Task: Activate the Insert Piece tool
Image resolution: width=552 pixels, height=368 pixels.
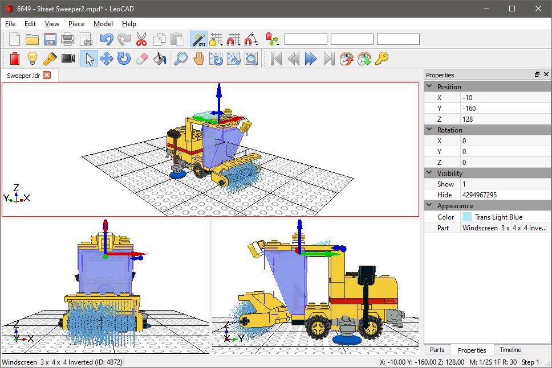Action: [x=14, y=58]
